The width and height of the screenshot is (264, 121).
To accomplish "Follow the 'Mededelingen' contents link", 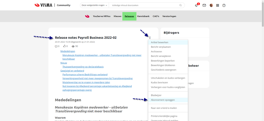I will point(68,51).
